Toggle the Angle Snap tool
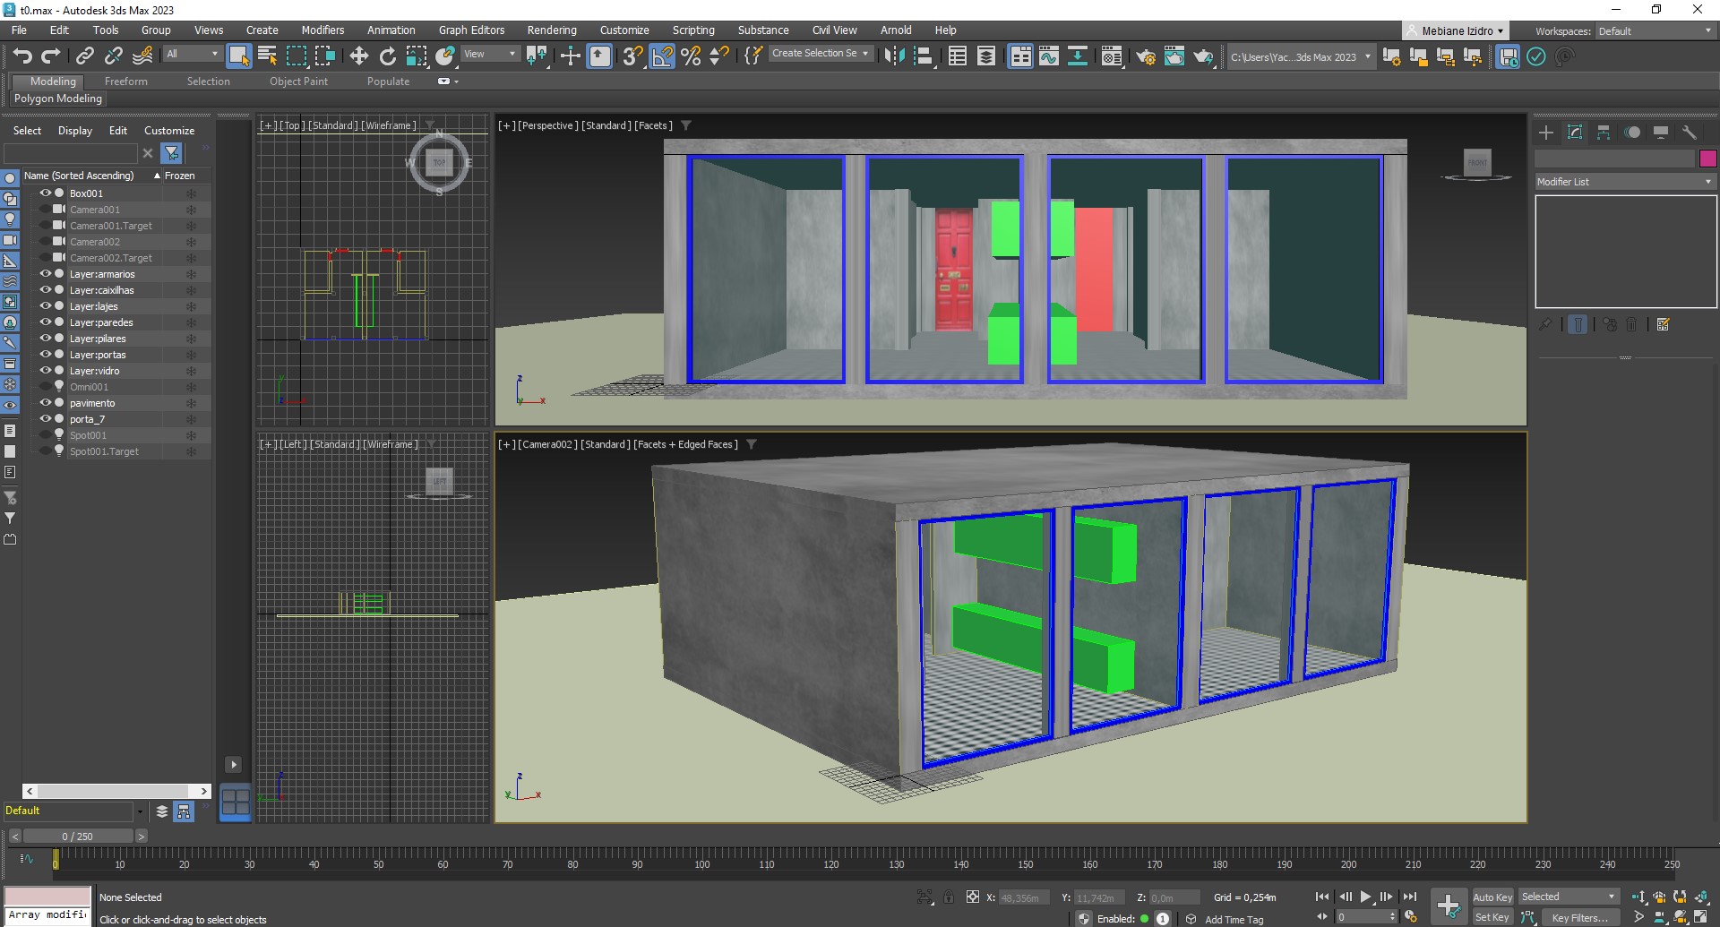This screenshot has height=927, width=1720. [662, 56]
